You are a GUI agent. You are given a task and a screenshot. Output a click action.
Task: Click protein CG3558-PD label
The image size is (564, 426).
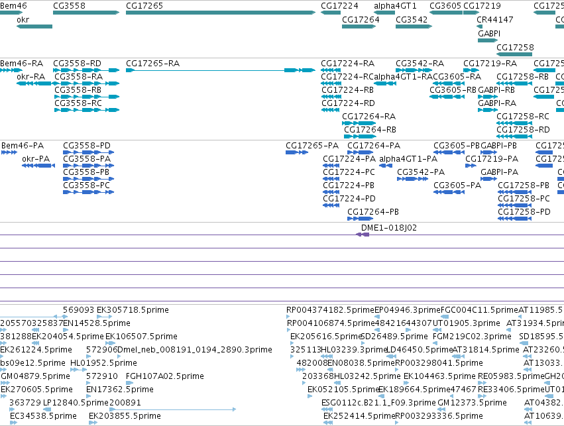[x=87, y=146]
